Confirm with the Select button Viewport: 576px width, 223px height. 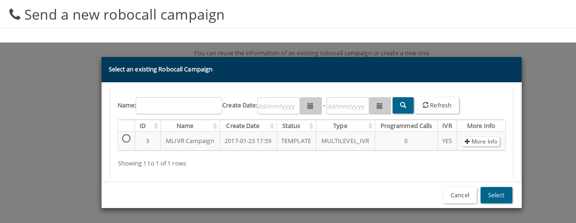496,195
